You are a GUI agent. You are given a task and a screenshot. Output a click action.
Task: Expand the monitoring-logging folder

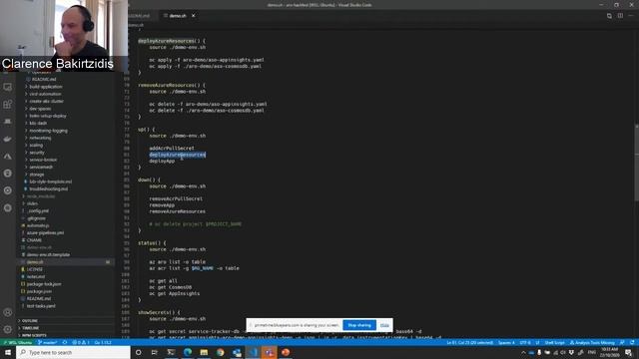click(x=48, y=131)
